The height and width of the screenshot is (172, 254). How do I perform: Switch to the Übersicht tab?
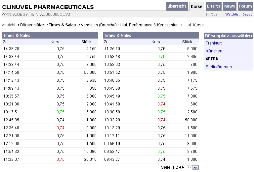(x=177, y=6)
